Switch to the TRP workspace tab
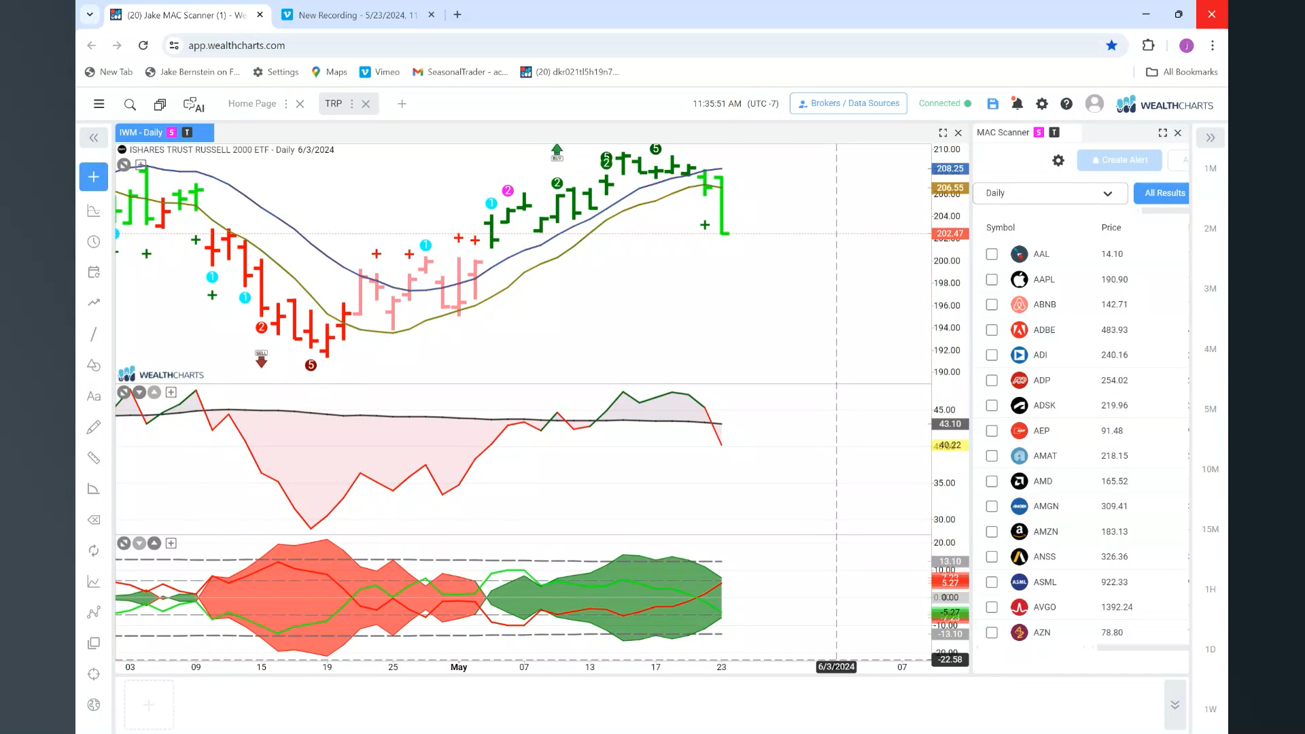This screenshot has width=1305, height=734. tap(333, 104)
